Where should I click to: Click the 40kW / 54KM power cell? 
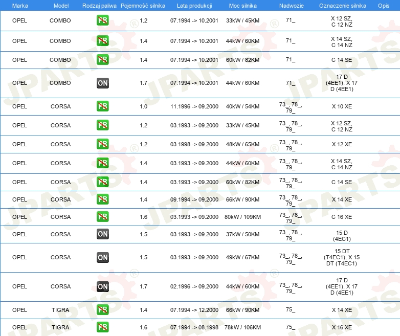point(242,106)
